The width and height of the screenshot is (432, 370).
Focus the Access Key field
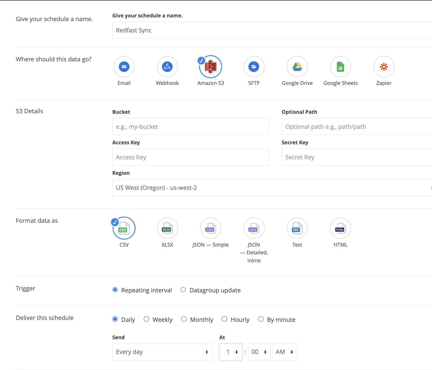point(191,157)
